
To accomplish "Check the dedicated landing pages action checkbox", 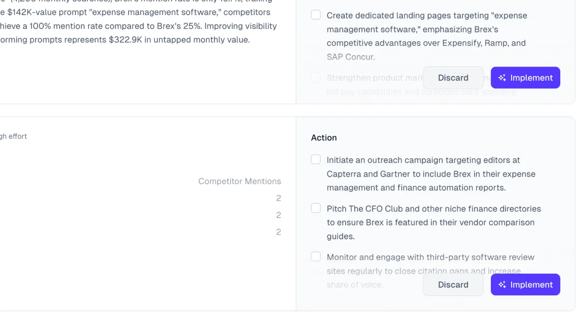I will [x=316, y=15].
